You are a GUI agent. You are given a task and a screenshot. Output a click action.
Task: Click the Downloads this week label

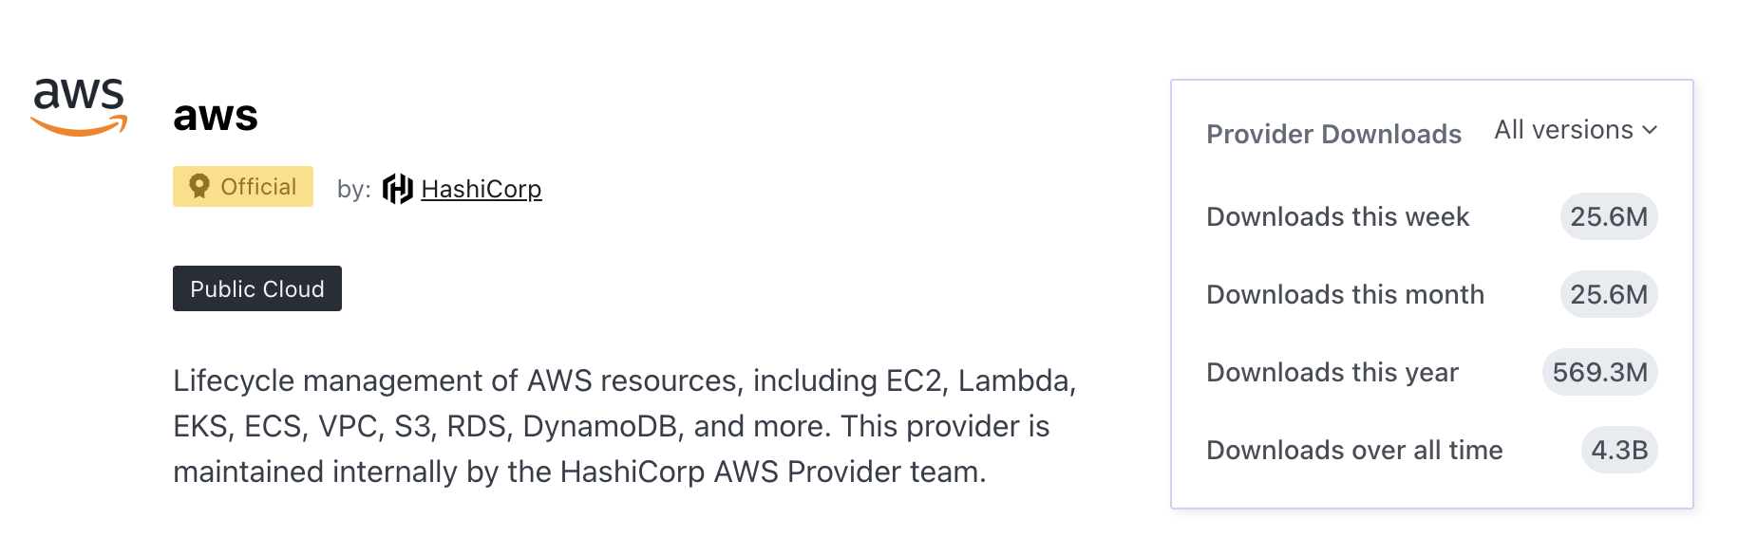click(x=1337, y=216)
